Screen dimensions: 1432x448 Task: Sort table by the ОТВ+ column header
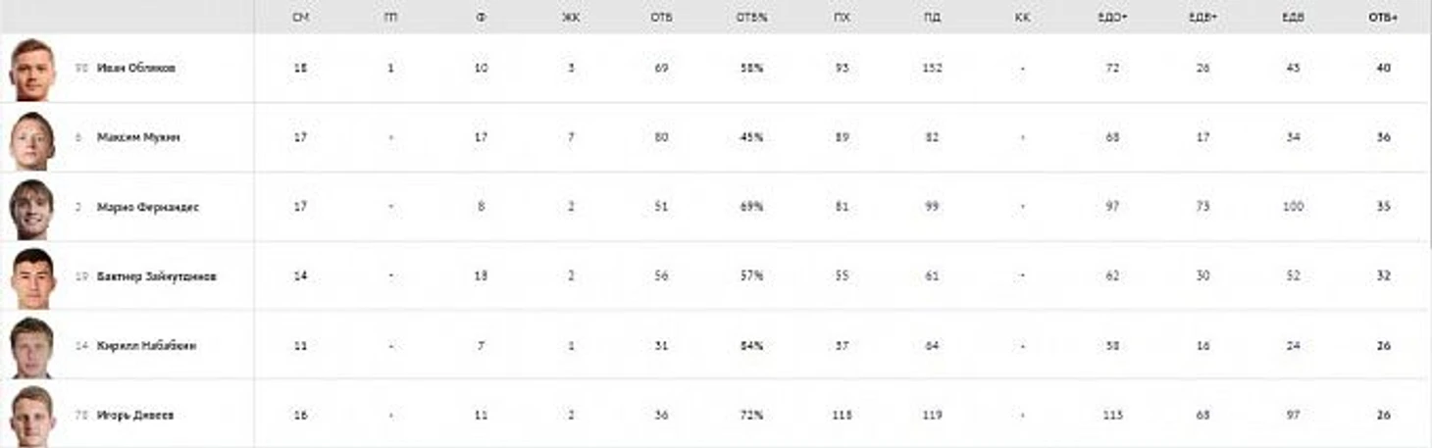[1383, 18]
